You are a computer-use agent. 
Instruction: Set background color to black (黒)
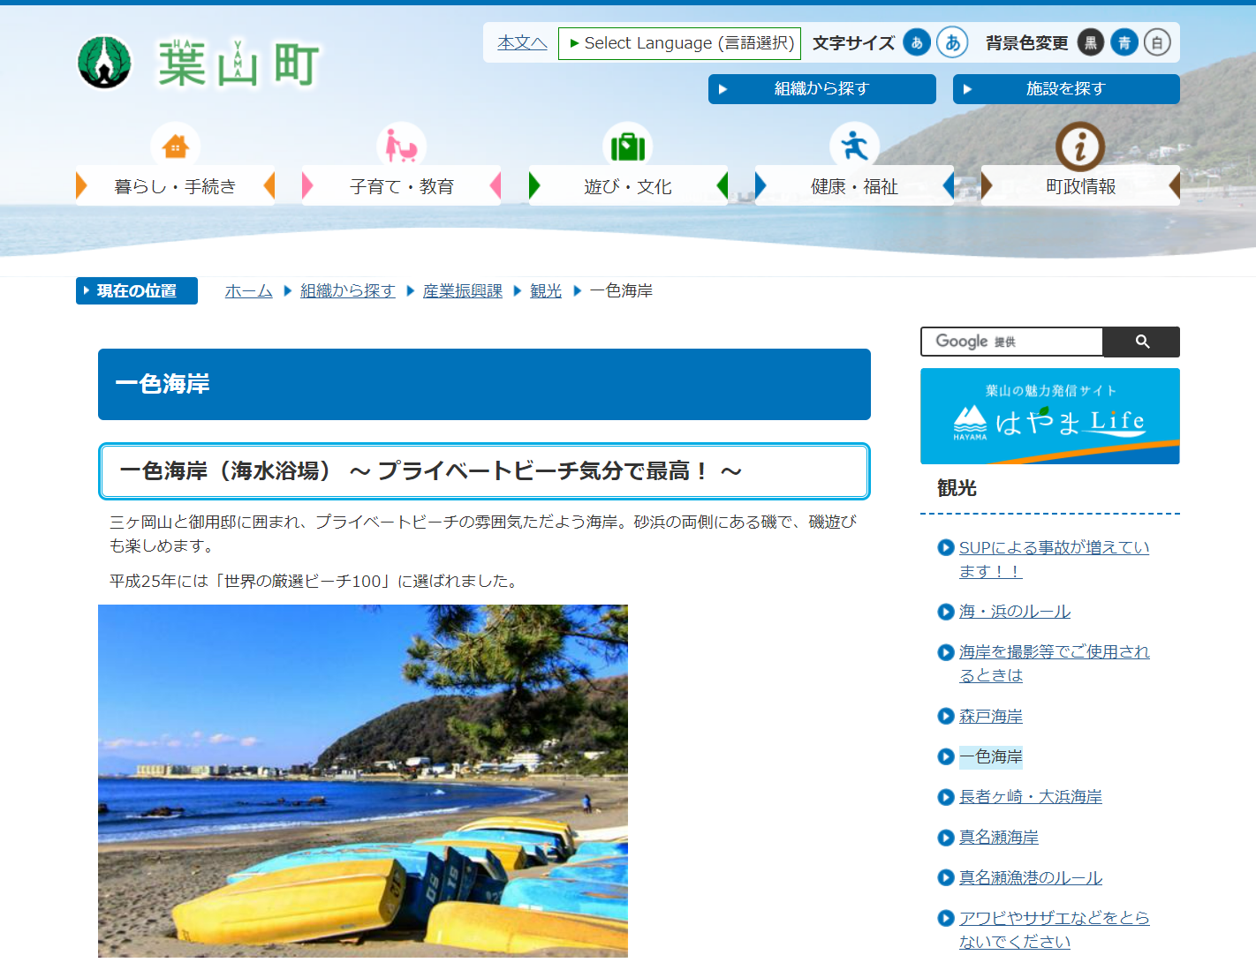1091,42
